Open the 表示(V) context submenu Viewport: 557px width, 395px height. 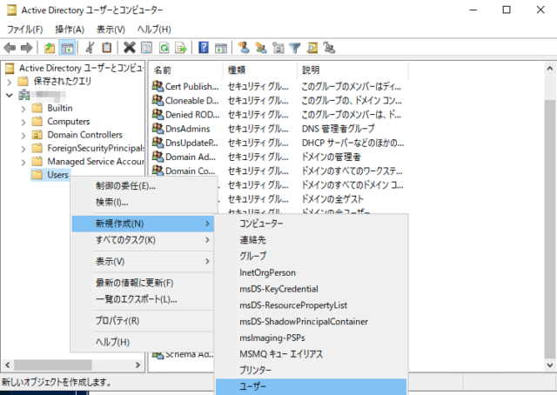point(143,261)
